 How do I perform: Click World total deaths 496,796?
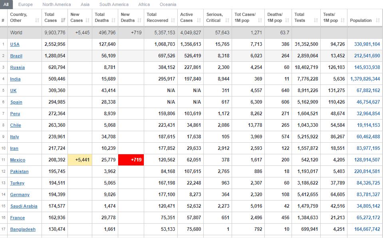pos(107,32)
